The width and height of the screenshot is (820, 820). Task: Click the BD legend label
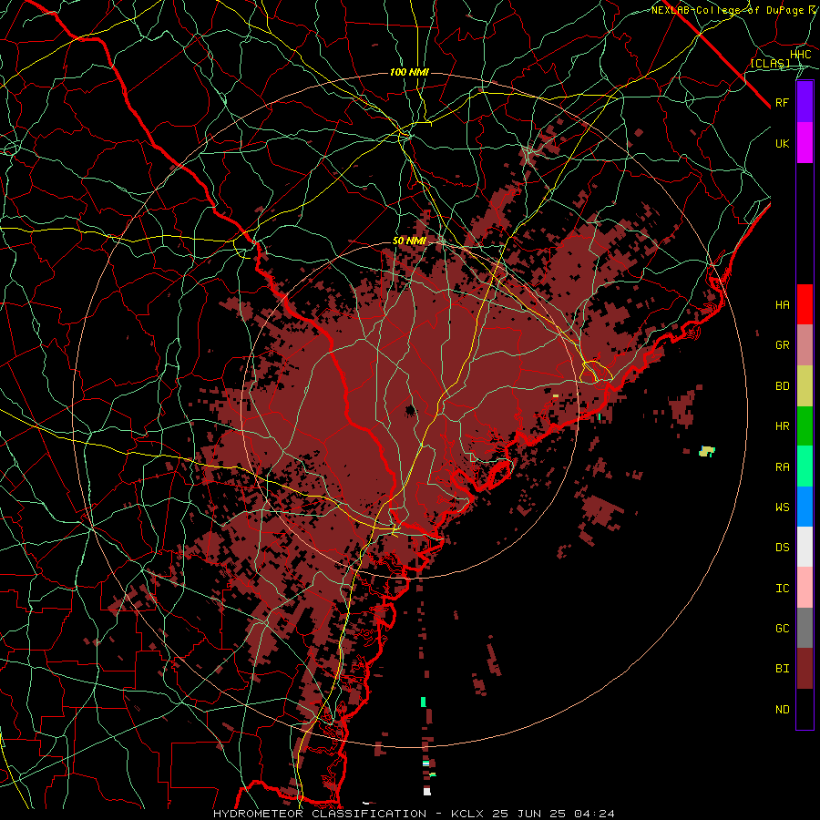pos(782,386)
